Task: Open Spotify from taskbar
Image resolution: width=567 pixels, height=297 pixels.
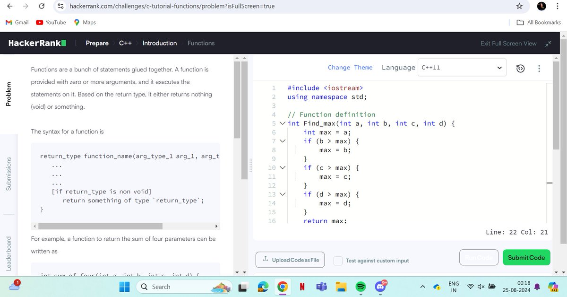Action: tap(361, 287)
